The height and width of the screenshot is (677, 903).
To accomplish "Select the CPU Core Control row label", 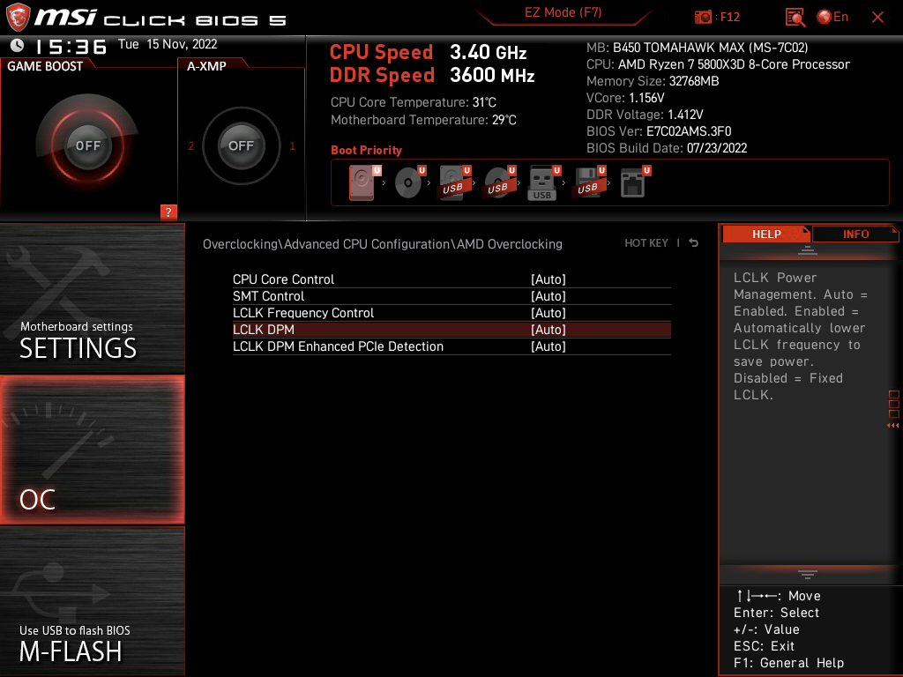I will [x=283, y=279].
